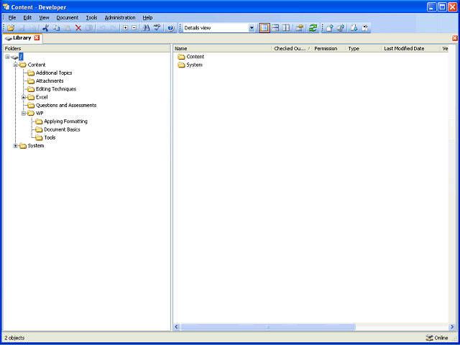Viewport: 460px width, 345px height.
Task: Select the Editing Techniques folder
Action: pyautogui.click(x=56, y=89)
